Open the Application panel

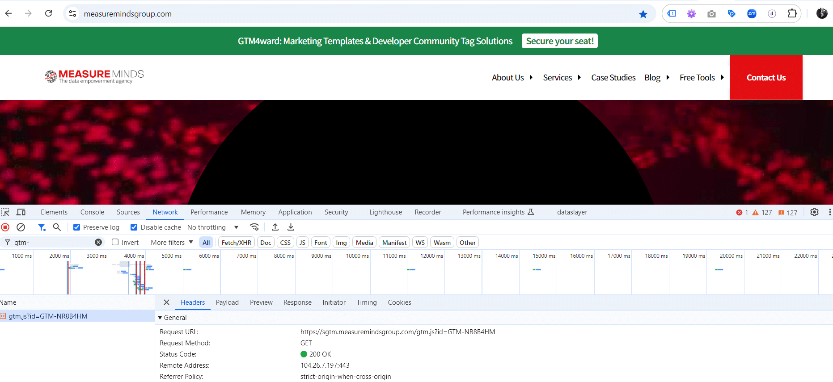click(295, 212)
